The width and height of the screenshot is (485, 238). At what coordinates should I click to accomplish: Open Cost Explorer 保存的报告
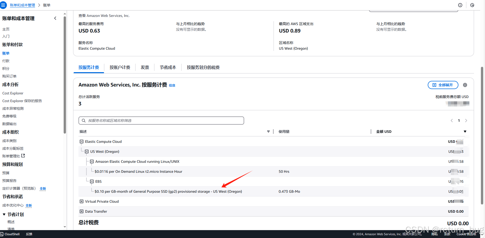pyautogui.click(x=22, y=101)
